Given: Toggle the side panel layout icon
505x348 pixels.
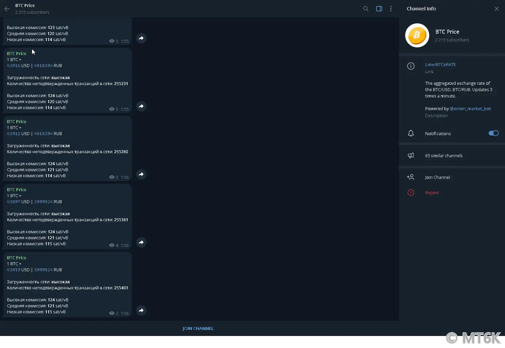Looking at the screenshot, I should coord(379,9).
